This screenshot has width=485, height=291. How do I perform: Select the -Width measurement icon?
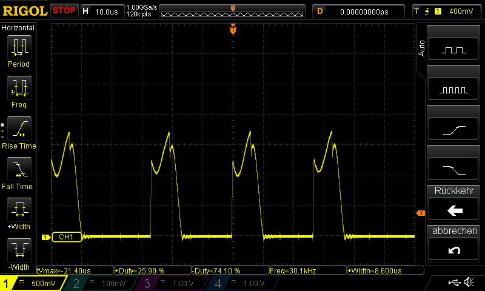tap(19, 250)
